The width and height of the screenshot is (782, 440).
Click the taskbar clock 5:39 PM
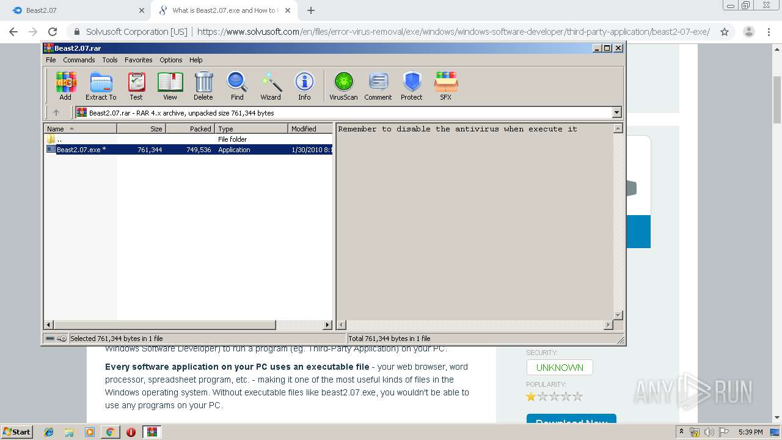tap(750, 432)
